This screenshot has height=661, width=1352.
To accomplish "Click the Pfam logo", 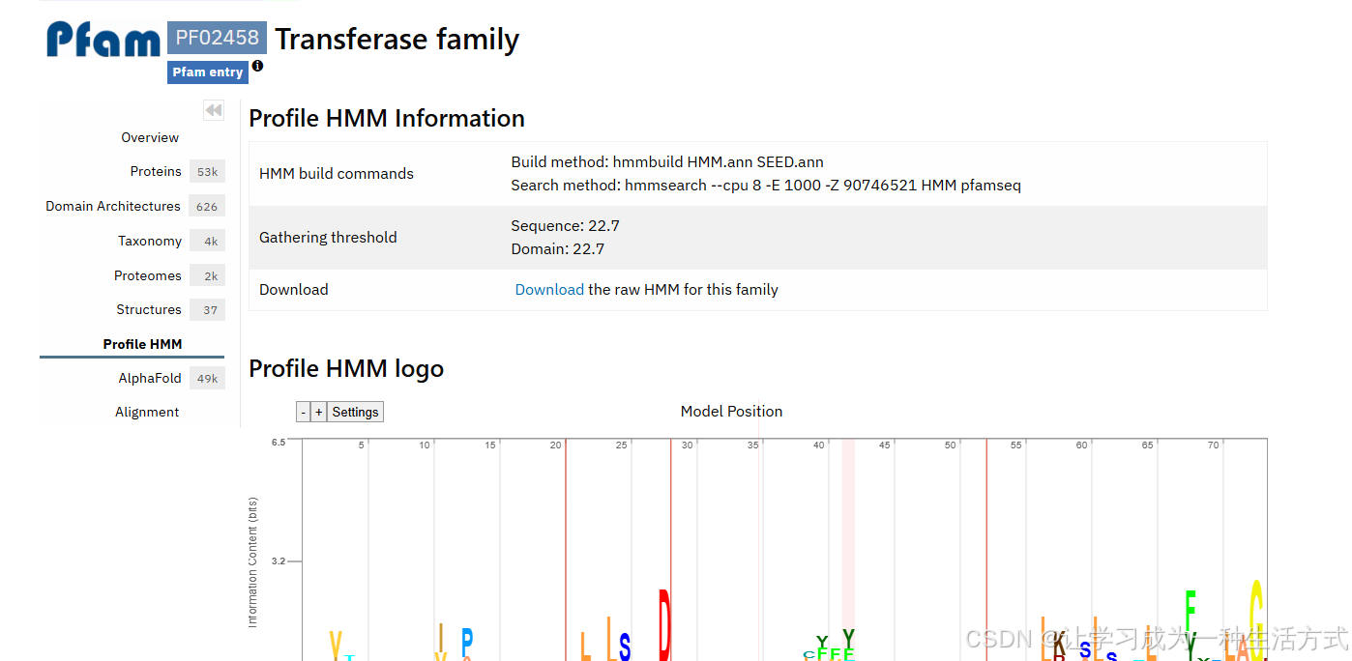I will tap(103, 40).
